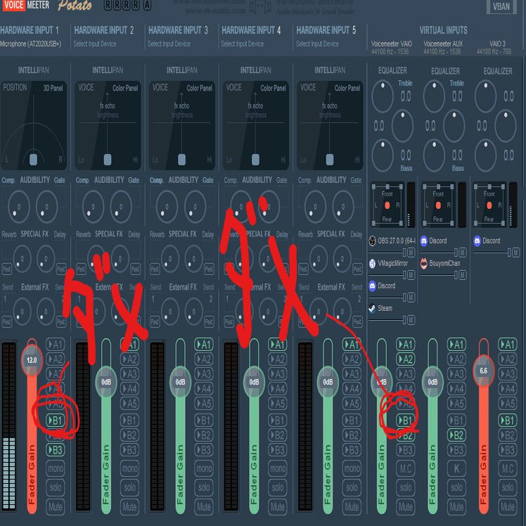Screen dimensions: 526x526
Task: Click the BouyomiChan app icon
Action: point(424,263)
